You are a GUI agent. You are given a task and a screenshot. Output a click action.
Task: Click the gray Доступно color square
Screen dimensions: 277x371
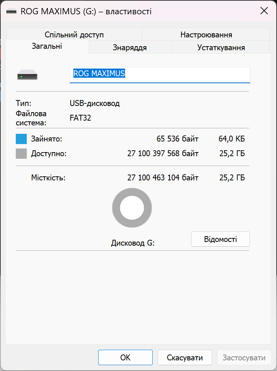tap(21, 154)
